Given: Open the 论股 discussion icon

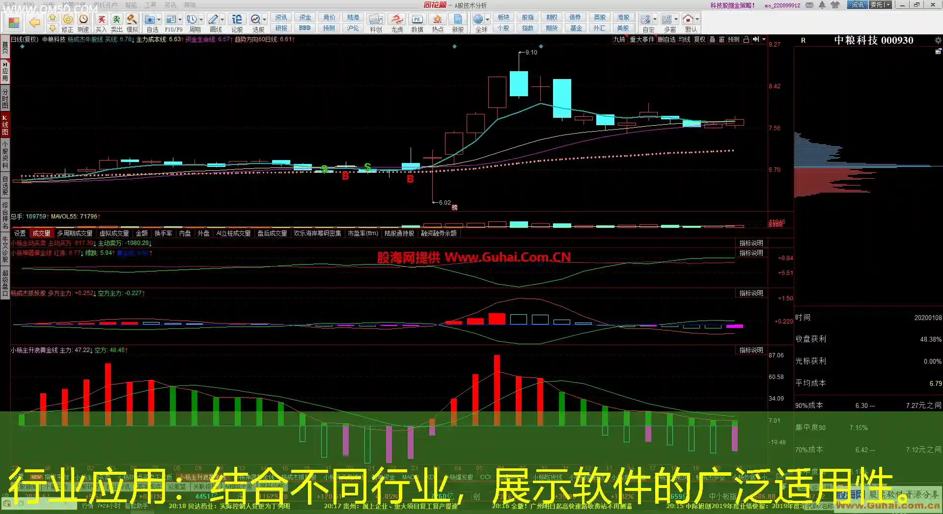Looking at the screenshot, I should 237,19.
